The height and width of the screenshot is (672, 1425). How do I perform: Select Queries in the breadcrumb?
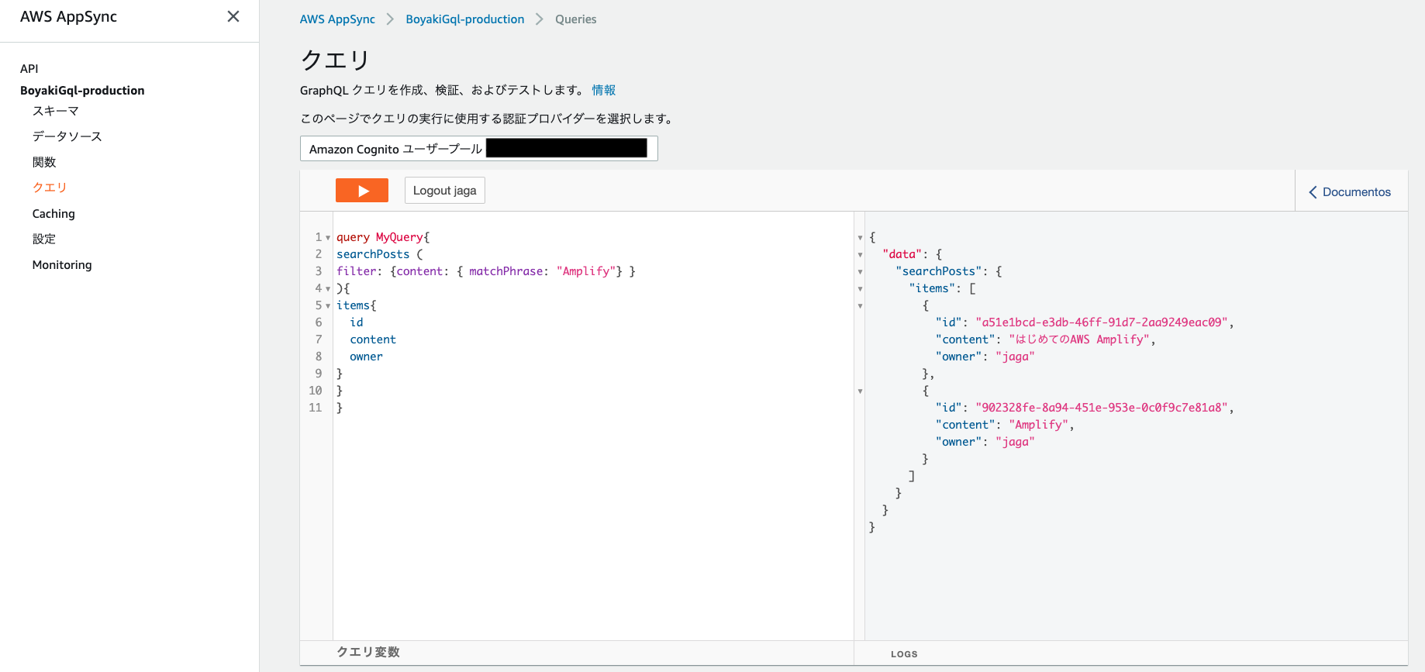point(575,19)
